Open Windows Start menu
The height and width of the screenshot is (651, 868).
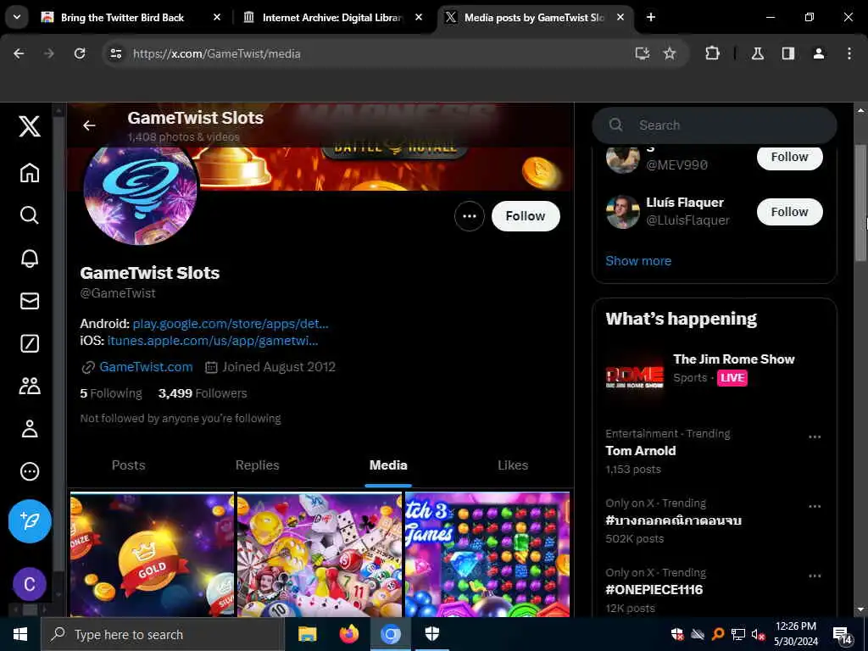[x=20, y=634]
